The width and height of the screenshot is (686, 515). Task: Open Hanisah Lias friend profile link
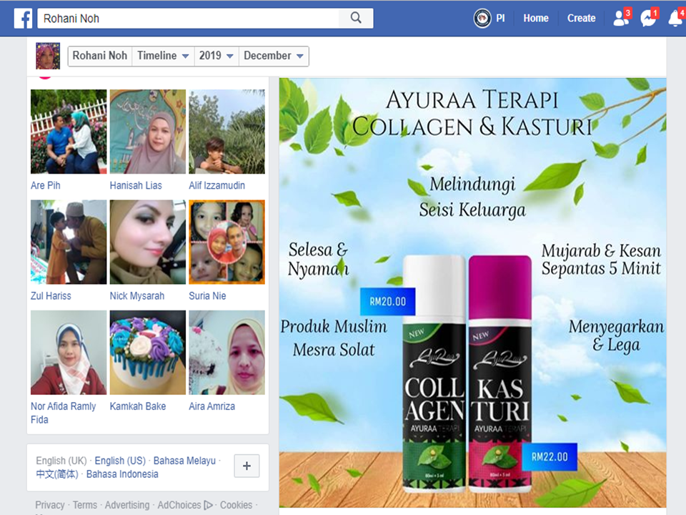(x=136, y=185)
